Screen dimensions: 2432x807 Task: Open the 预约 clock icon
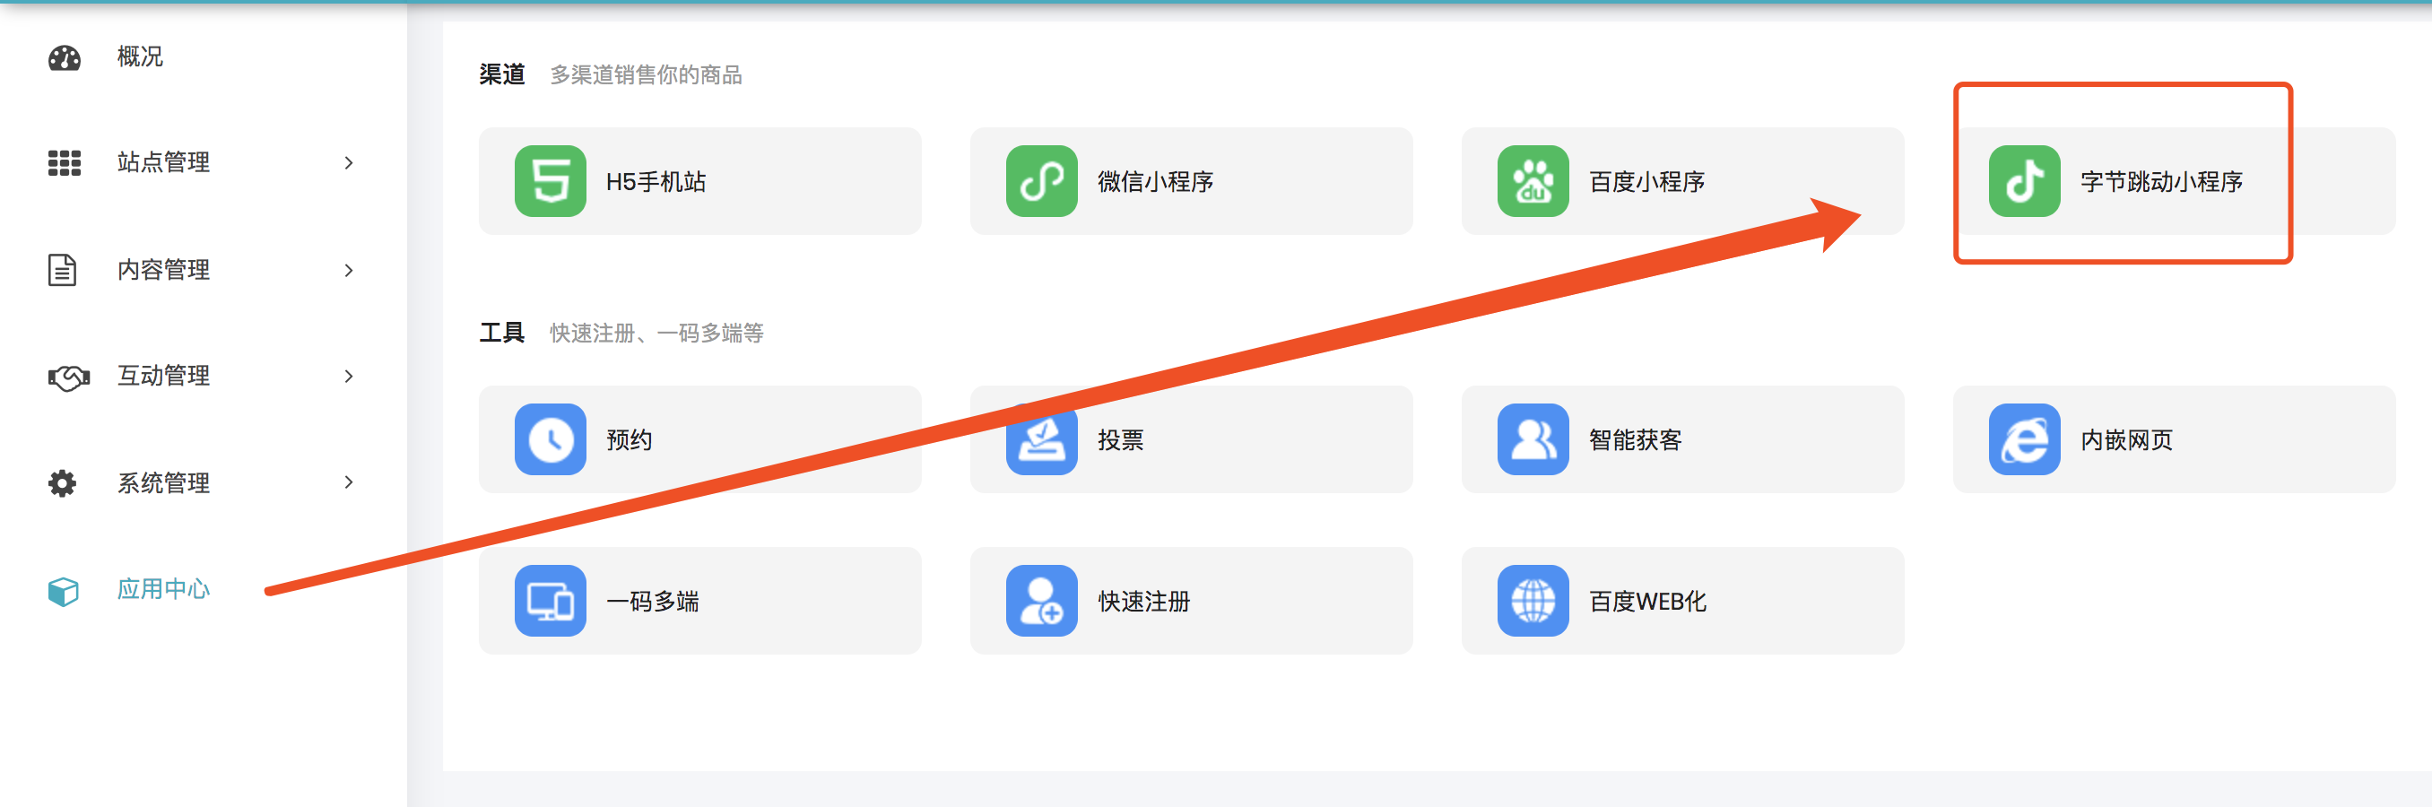[551, 440]
